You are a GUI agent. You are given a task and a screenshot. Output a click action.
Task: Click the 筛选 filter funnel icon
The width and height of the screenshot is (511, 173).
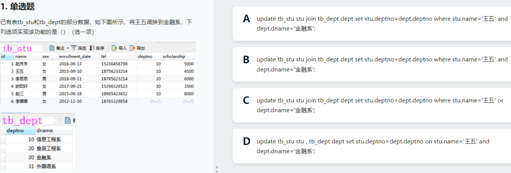pyautogui.click(x=74, y=48)
